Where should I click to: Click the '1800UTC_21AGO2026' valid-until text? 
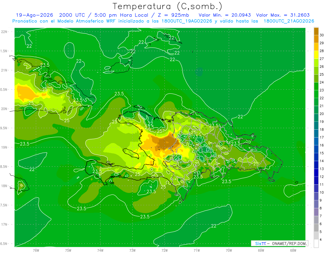pyautogui.click(x=289, y=21)
